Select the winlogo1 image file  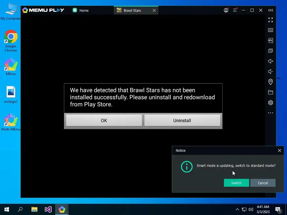[x=11, y=95]
